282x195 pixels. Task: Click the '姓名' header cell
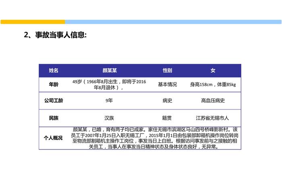point(54,70)
